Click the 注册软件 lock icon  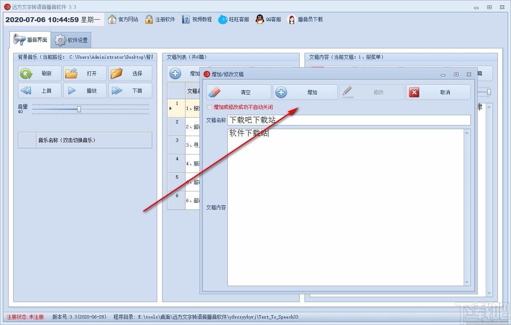point(149,19)
